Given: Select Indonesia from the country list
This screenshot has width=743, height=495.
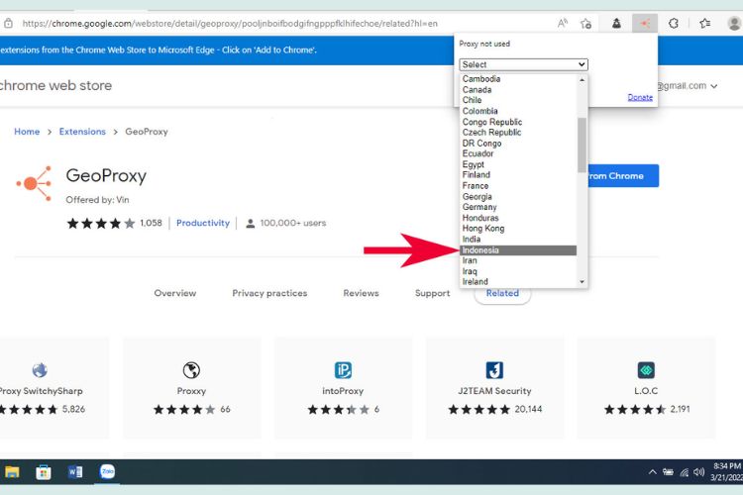Looking at the screenshot, I should coord(518,250).
